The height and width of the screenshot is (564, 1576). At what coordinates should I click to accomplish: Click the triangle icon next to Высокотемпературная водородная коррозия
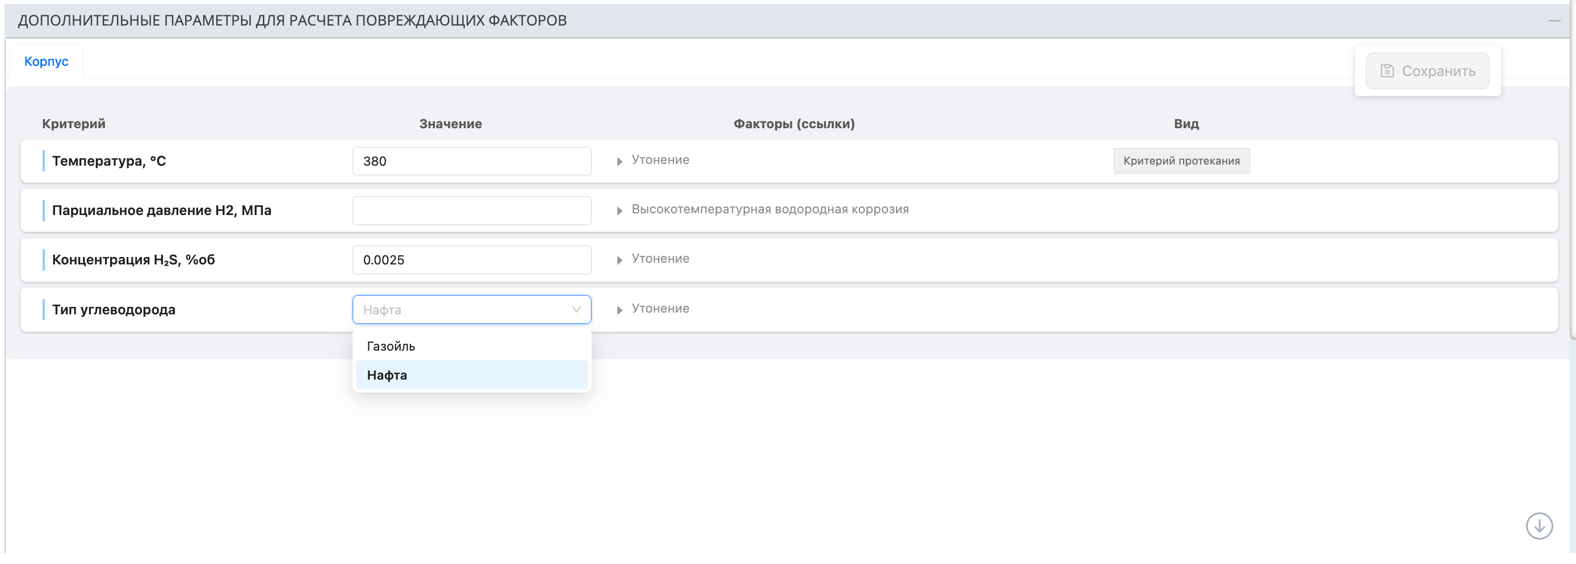(x=620, y=209)
